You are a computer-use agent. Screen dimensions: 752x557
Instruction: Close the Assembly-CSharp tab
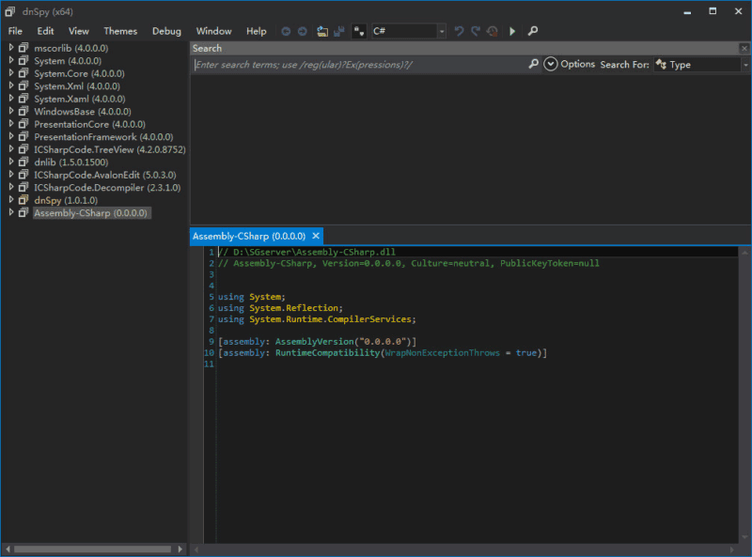click(x=316, y=236)
